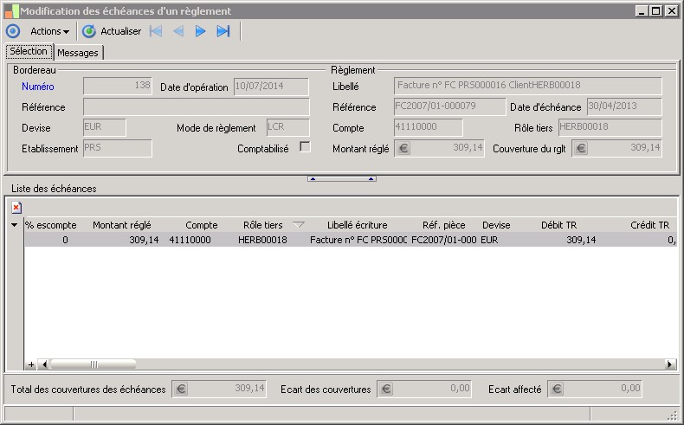Select the Sélection tab
This screenshot has height=425, width=684.
coord(29,52)
